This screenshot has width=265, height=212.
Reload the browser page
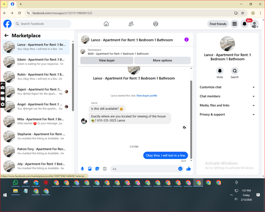point(20,13)
